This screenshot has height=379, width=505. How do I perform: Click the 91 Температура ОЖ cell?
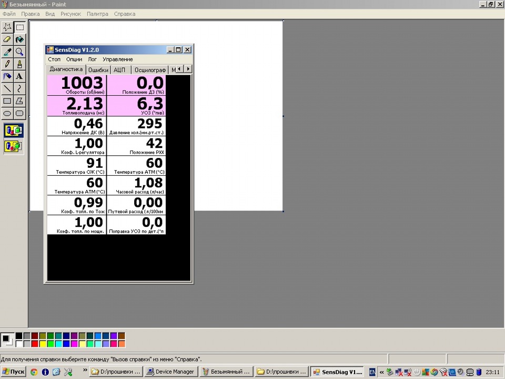pos(77,165)
